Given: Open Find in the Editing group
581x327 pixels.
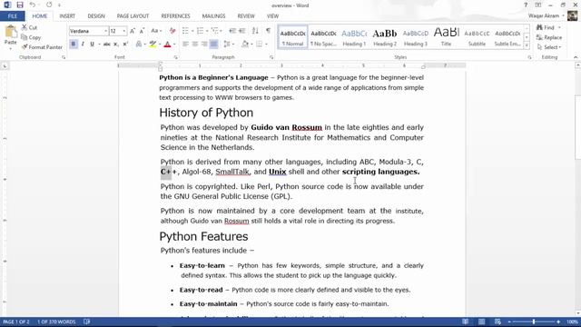Looking at the screenshot, I should click(x=547, y=27).
